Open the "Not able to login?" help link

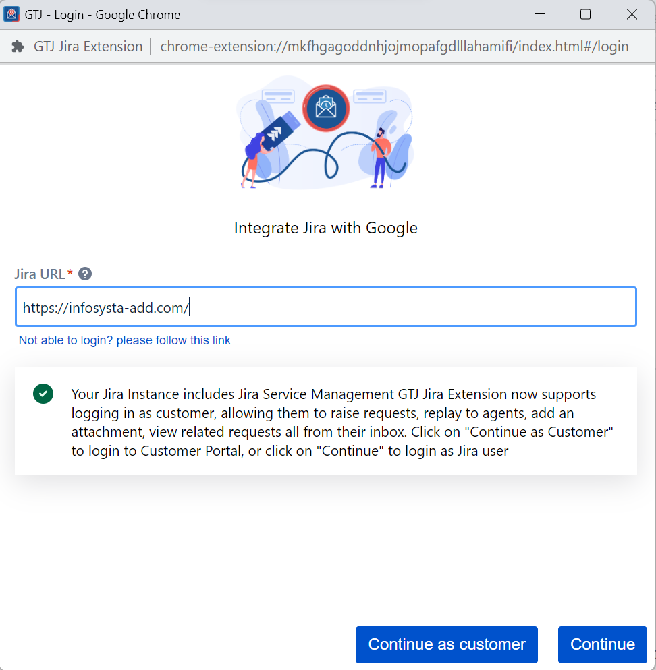point(125,340)
